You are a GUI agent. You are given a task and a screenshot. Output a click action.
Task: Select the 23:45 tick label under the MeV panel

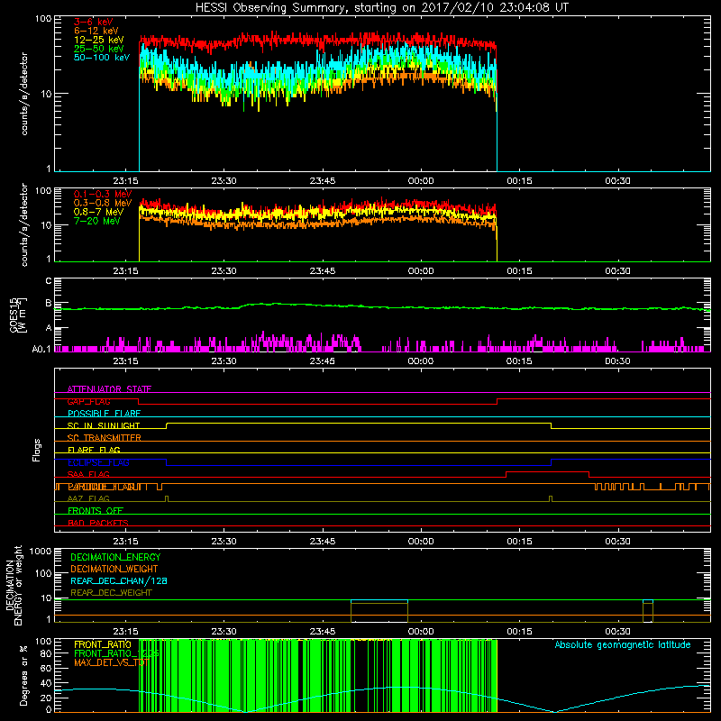[323, 271]
